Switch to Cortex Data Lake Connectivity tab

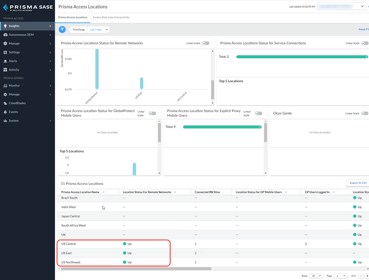tap(111, 17)
